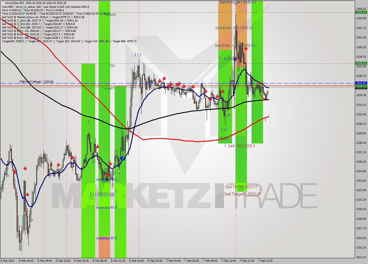The width and height of the screenshot is (368, 264).
Task: Click the '5 Feb 23:45' time axis label
Action: coord(63,261)
